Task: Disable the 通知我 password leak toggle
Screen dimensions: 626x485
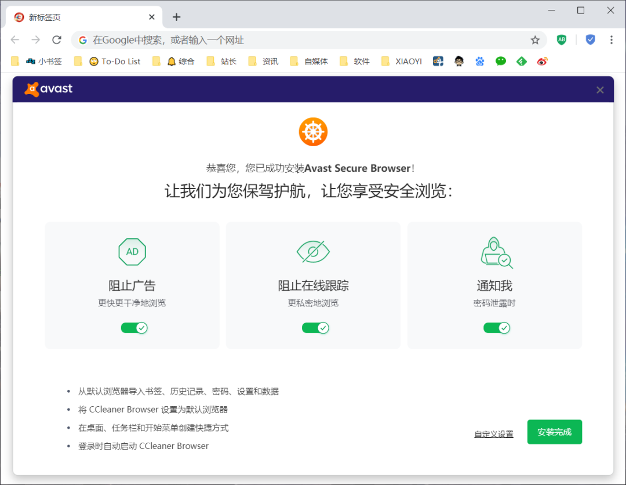Action: pos(497,328)
